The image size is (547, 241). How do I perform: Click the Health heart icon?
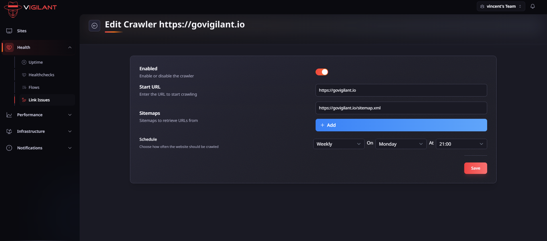point(9,47)
